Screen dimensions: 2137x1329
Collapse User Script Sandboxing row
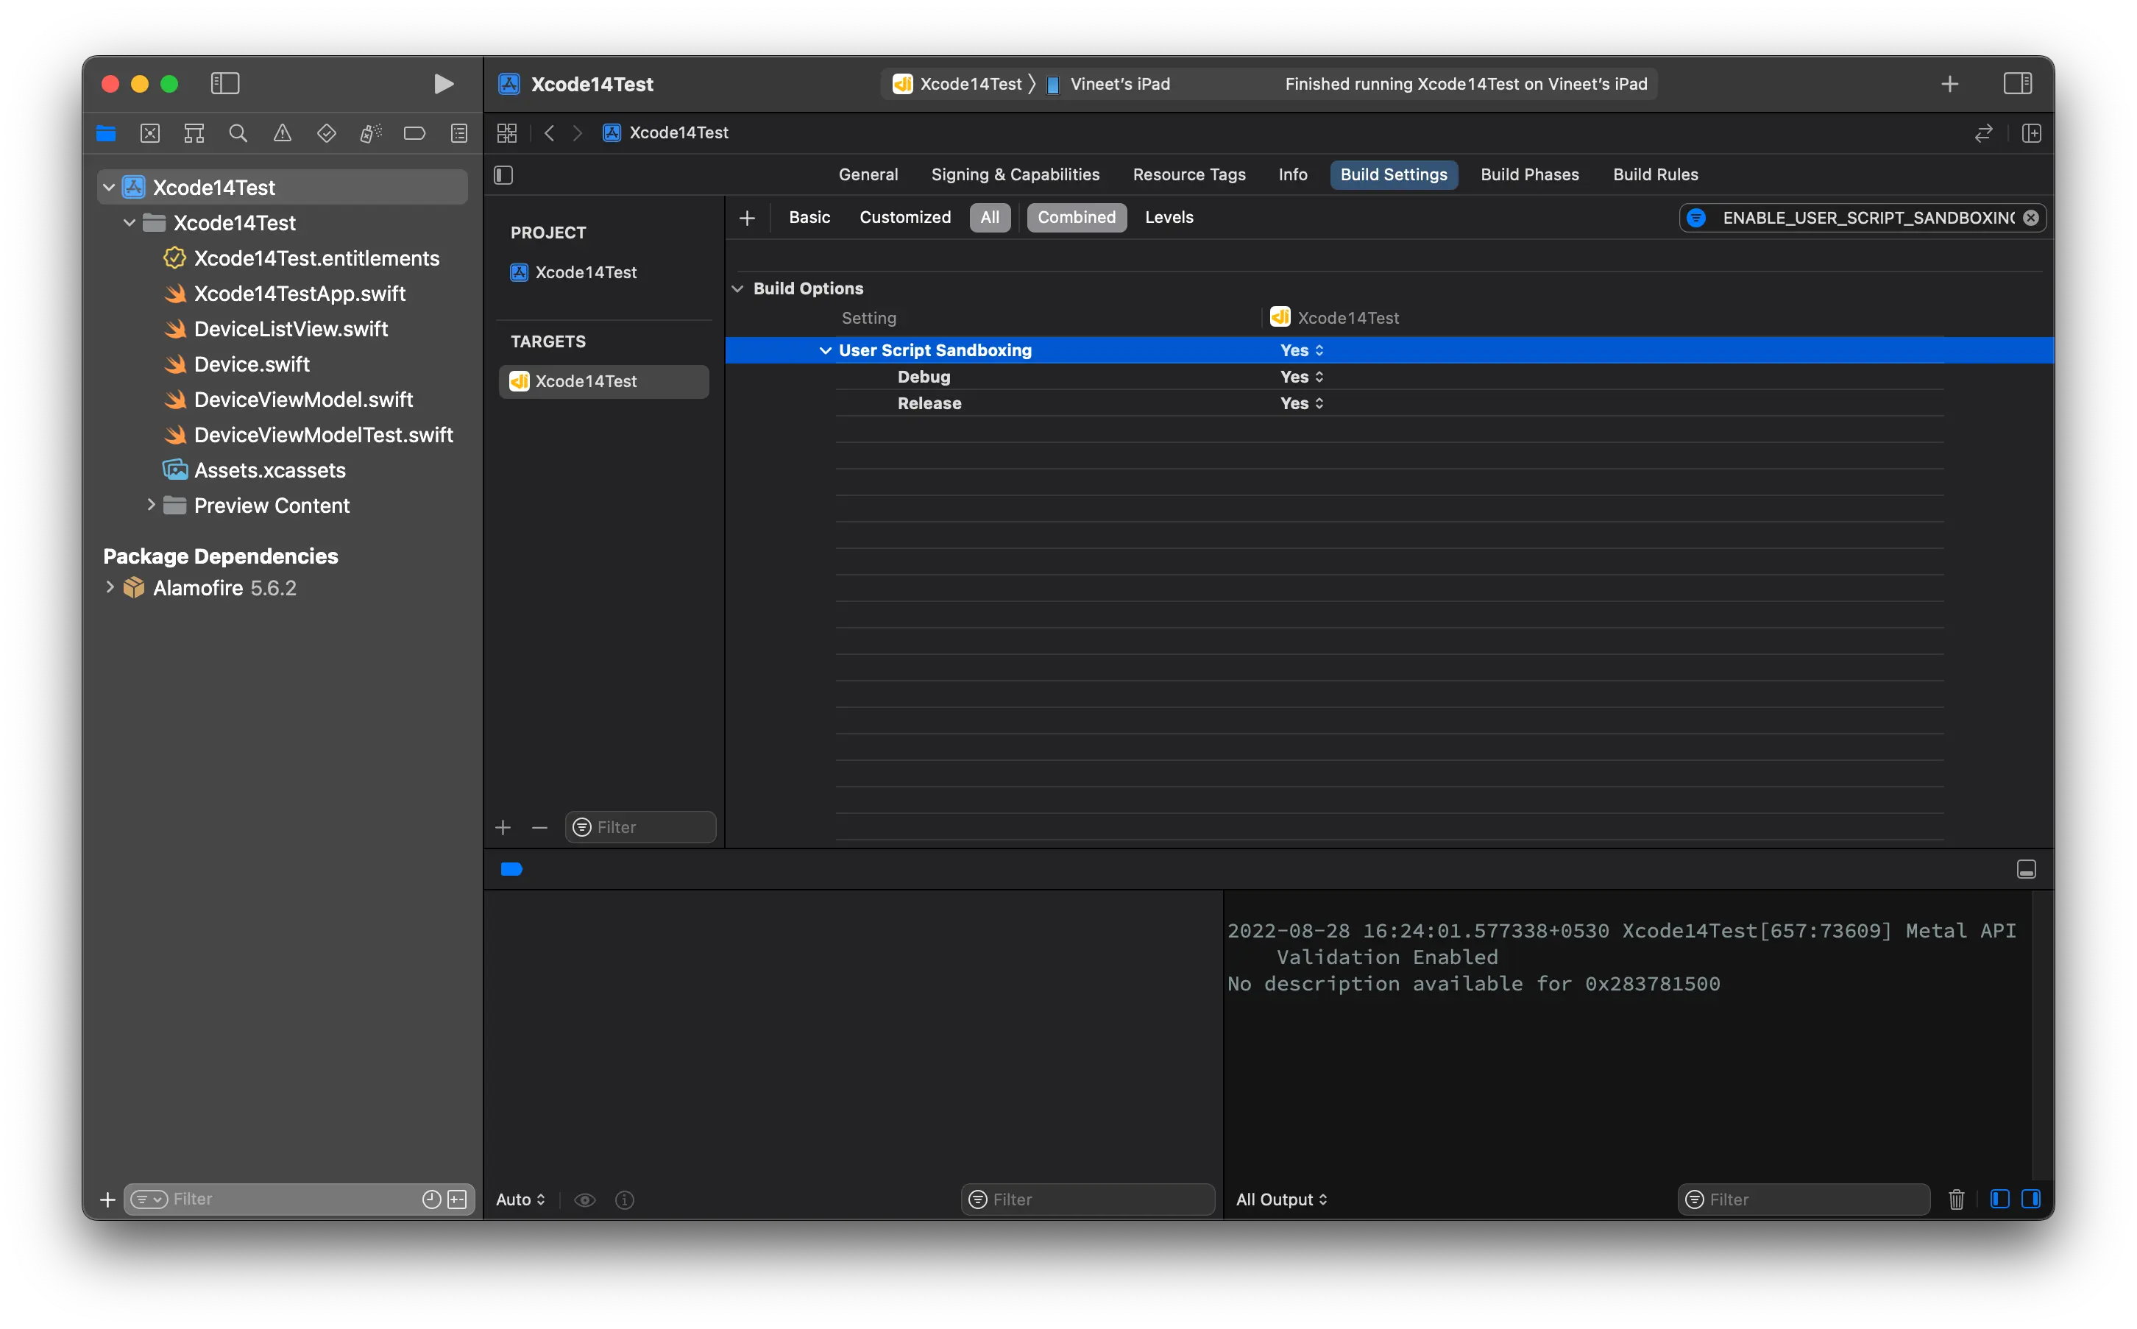(x=825, y=351)
